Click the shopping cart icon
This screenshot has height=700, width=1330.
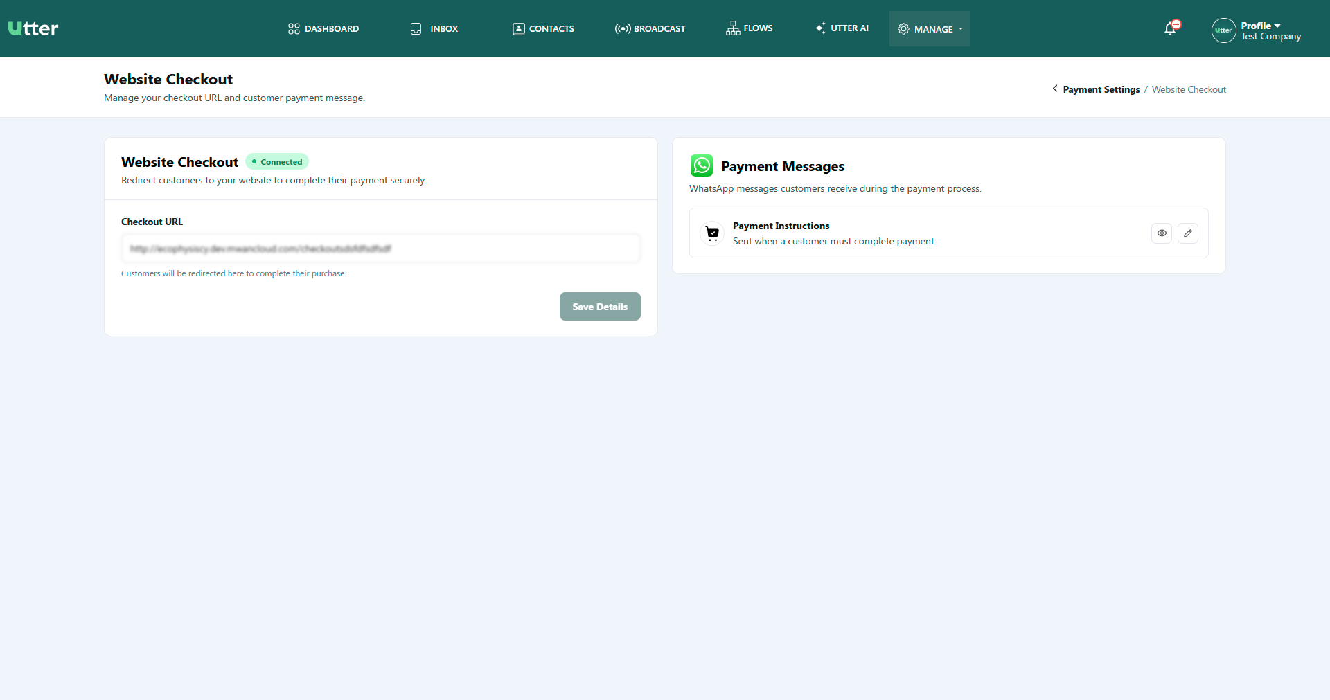point(712,233)
